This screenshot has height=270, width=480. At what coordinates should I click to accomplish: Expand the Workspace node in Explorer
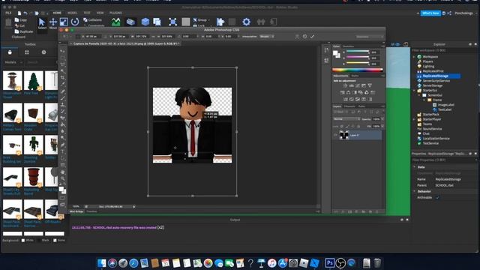(x=414, y=57)
